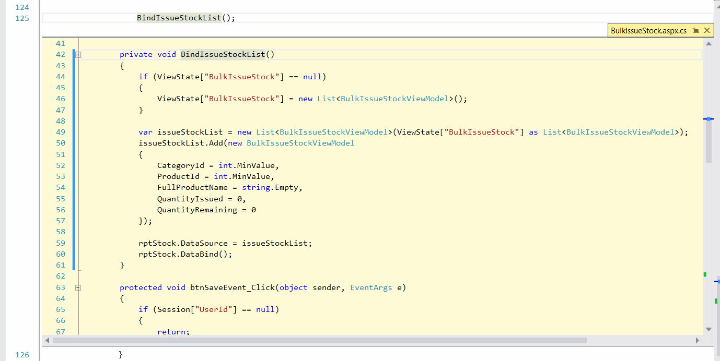The width and height of the screenshot is (720, 361).
Task: Click the horizontal scrollbar left arrow
Action: pyautogui.click(x=47, y=340)
